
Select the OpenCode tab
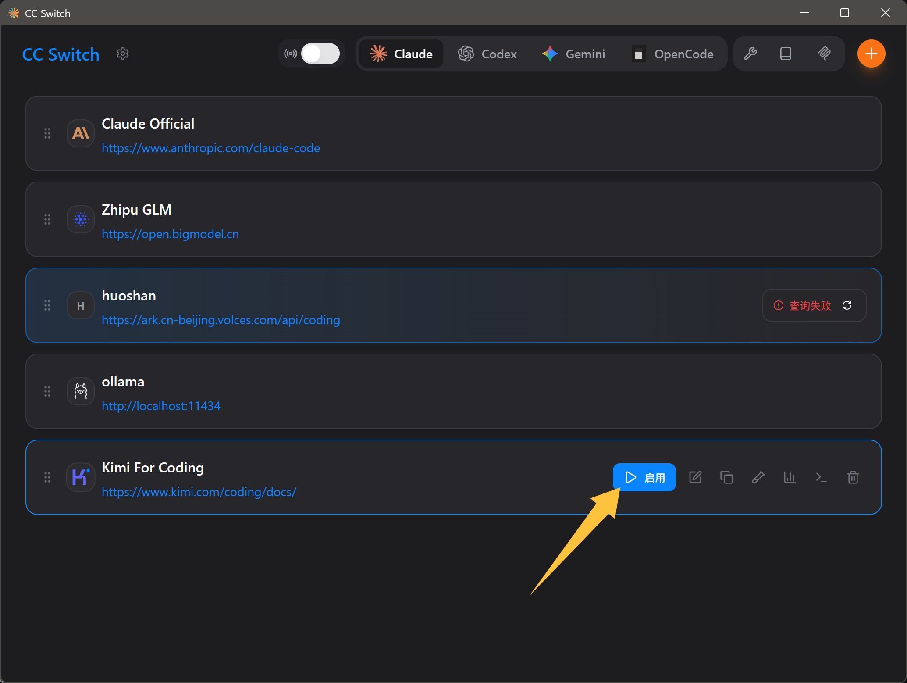(672, 54)
